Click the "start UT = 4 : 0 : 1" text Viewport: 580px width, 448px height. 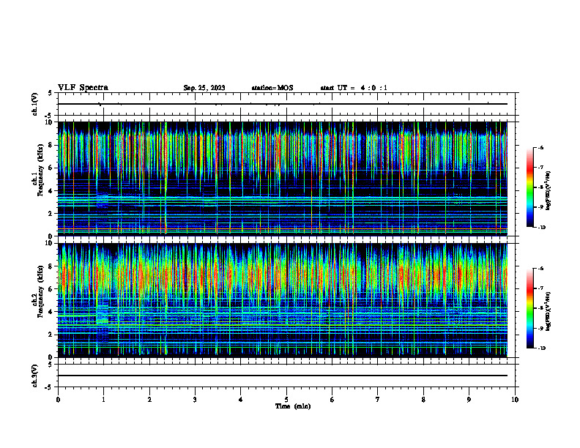(x=354, y=88)
